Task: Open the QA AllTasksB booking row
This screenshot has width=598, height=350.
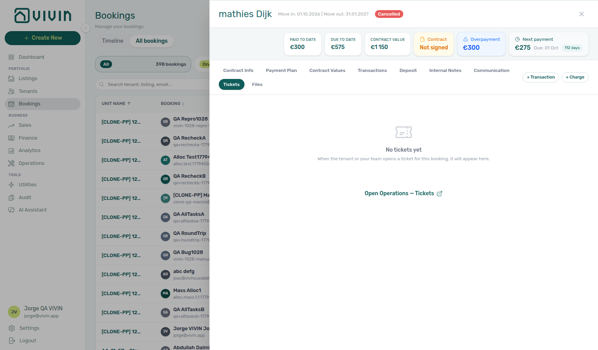Action: [x=152, y=313]
